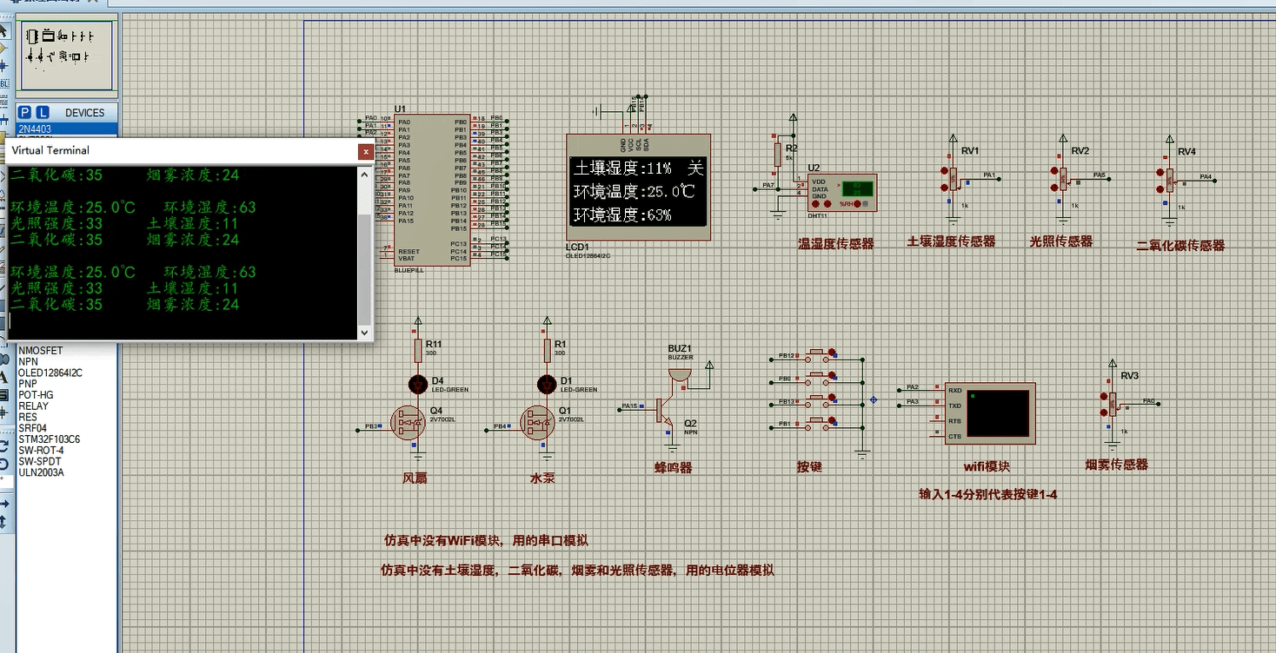
Task: Select the 2D text mode "A" tool
Action: [5, 377]
